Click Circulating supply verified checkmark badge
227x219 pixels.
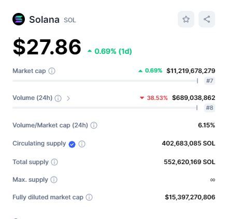[72, 144]
